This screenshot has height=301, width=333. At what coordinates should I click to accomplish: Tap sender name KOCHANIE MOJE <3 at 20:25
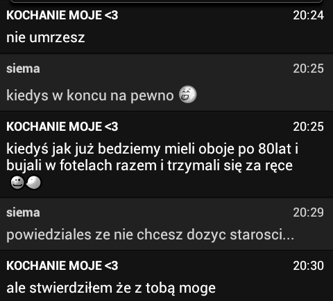(62, 127)
